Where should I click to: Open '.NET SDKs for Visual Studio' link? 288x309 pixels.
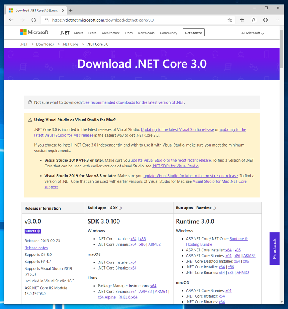[x=175, y=166]
